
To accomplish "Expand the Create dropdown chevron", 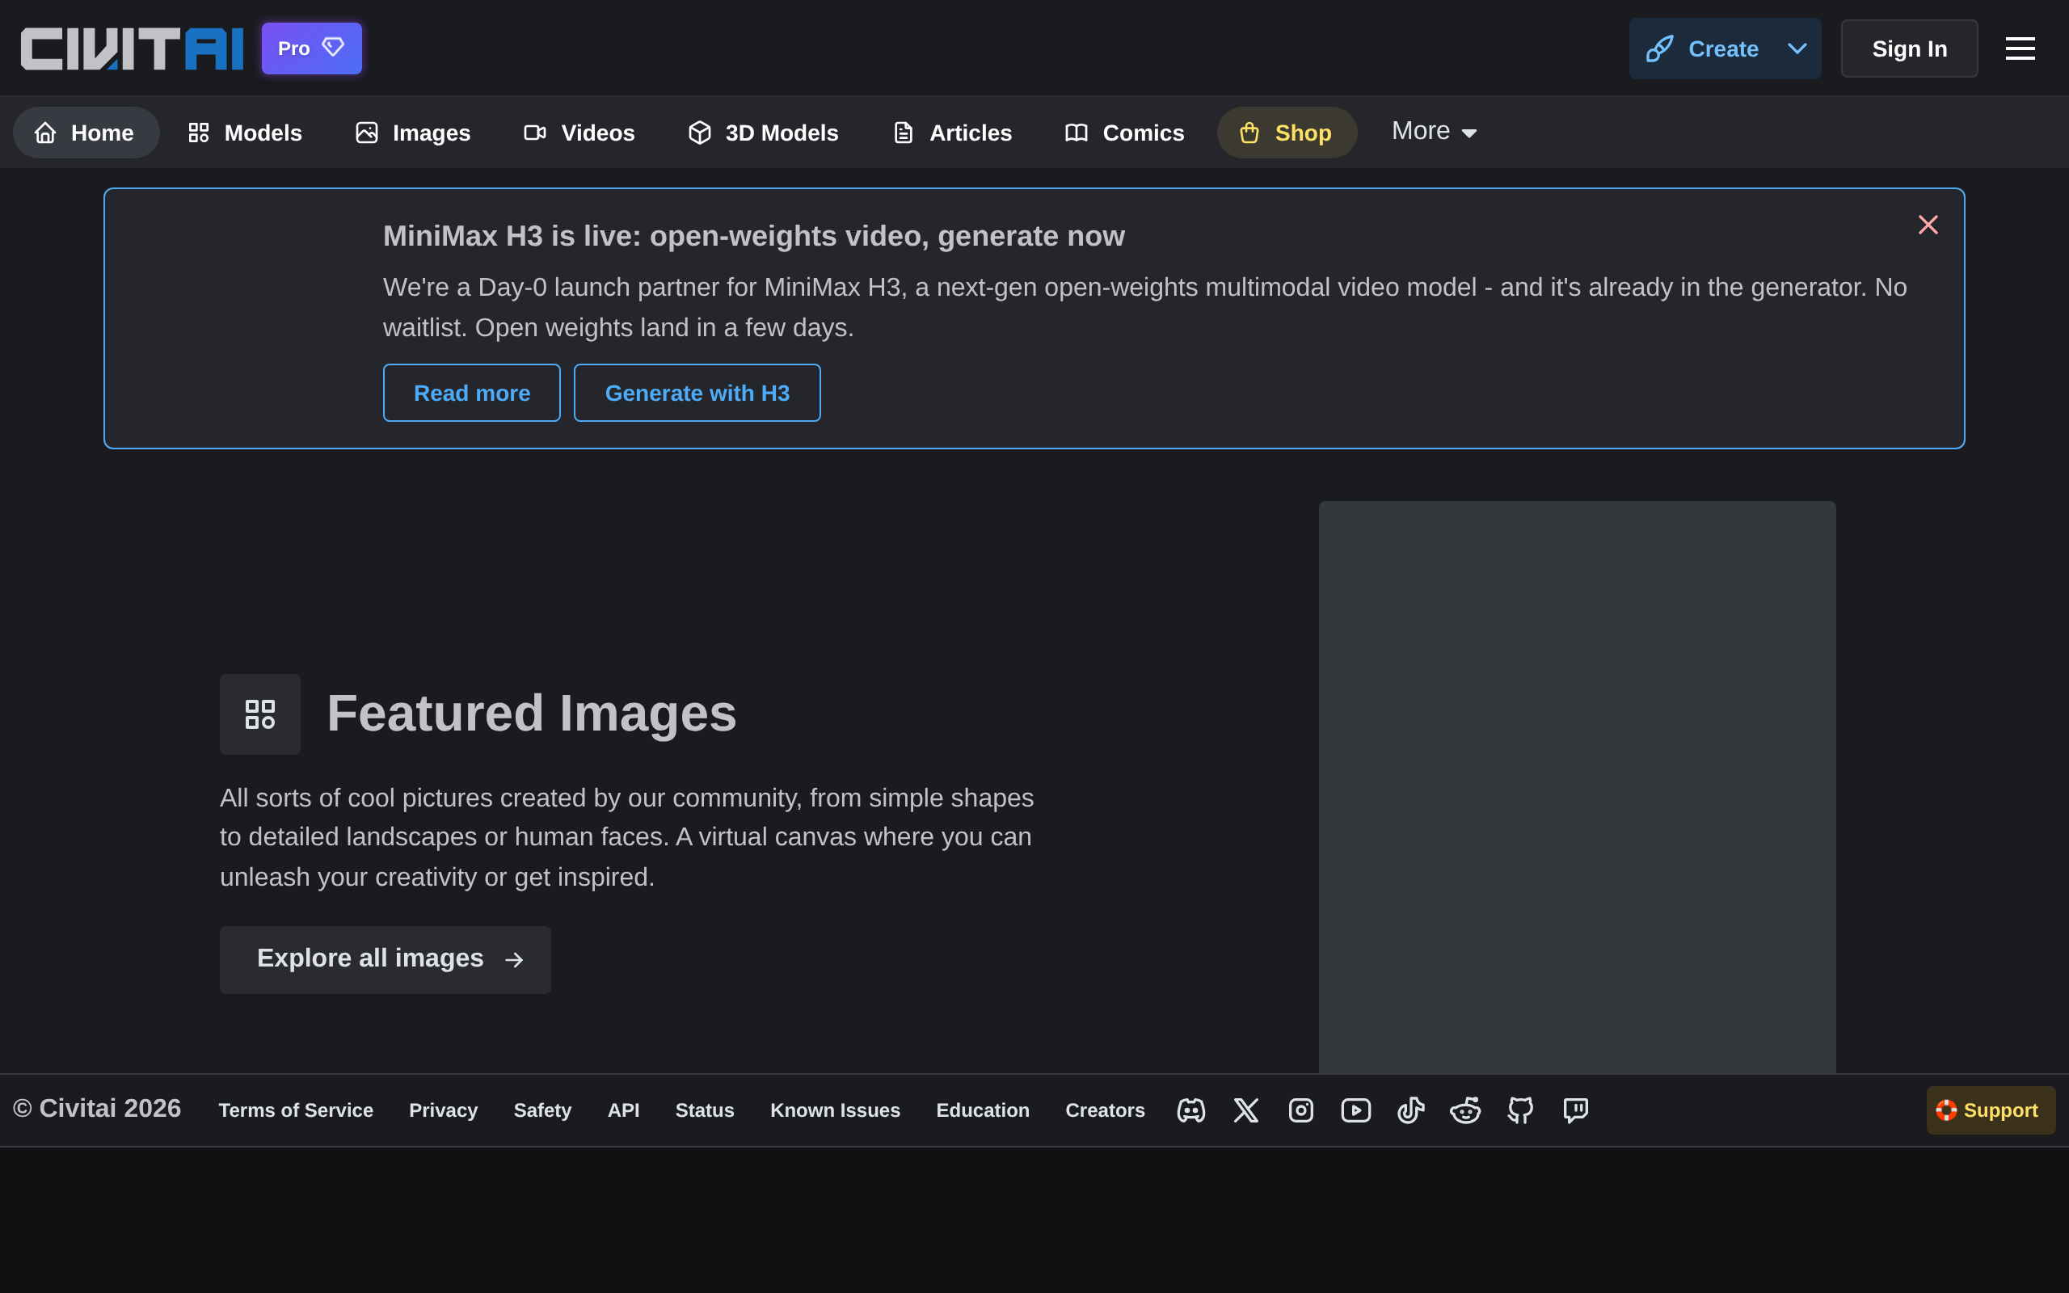I will (1797, 48).
